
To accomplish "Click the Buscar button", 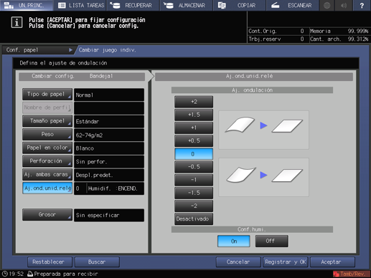I will pyautogui.click(x=97, y=262).
